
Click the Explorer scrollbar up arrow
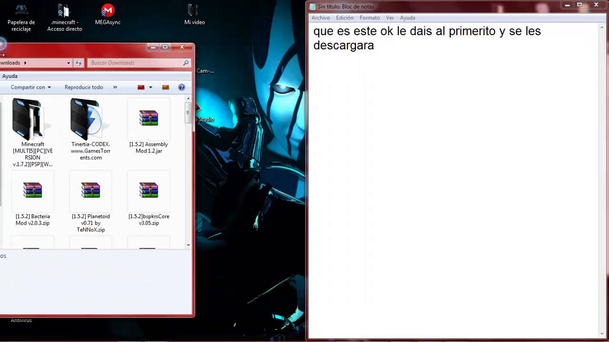click(188, 98)
